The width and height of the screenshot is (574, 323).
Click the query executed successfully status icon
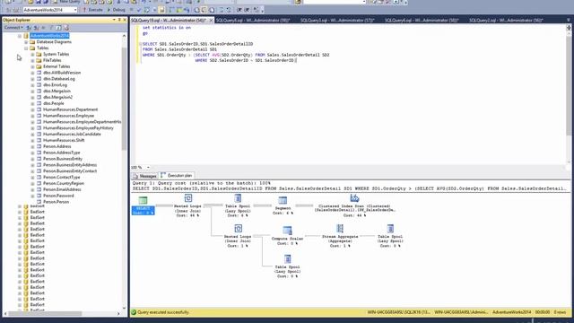[134, 312]
